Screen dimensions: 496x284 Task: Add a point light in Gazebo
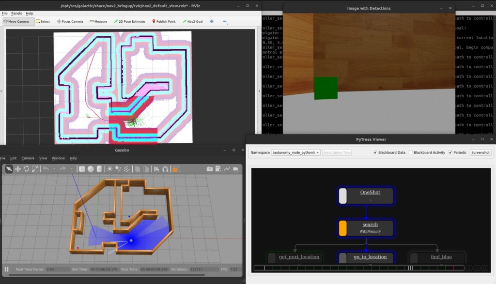109,169
